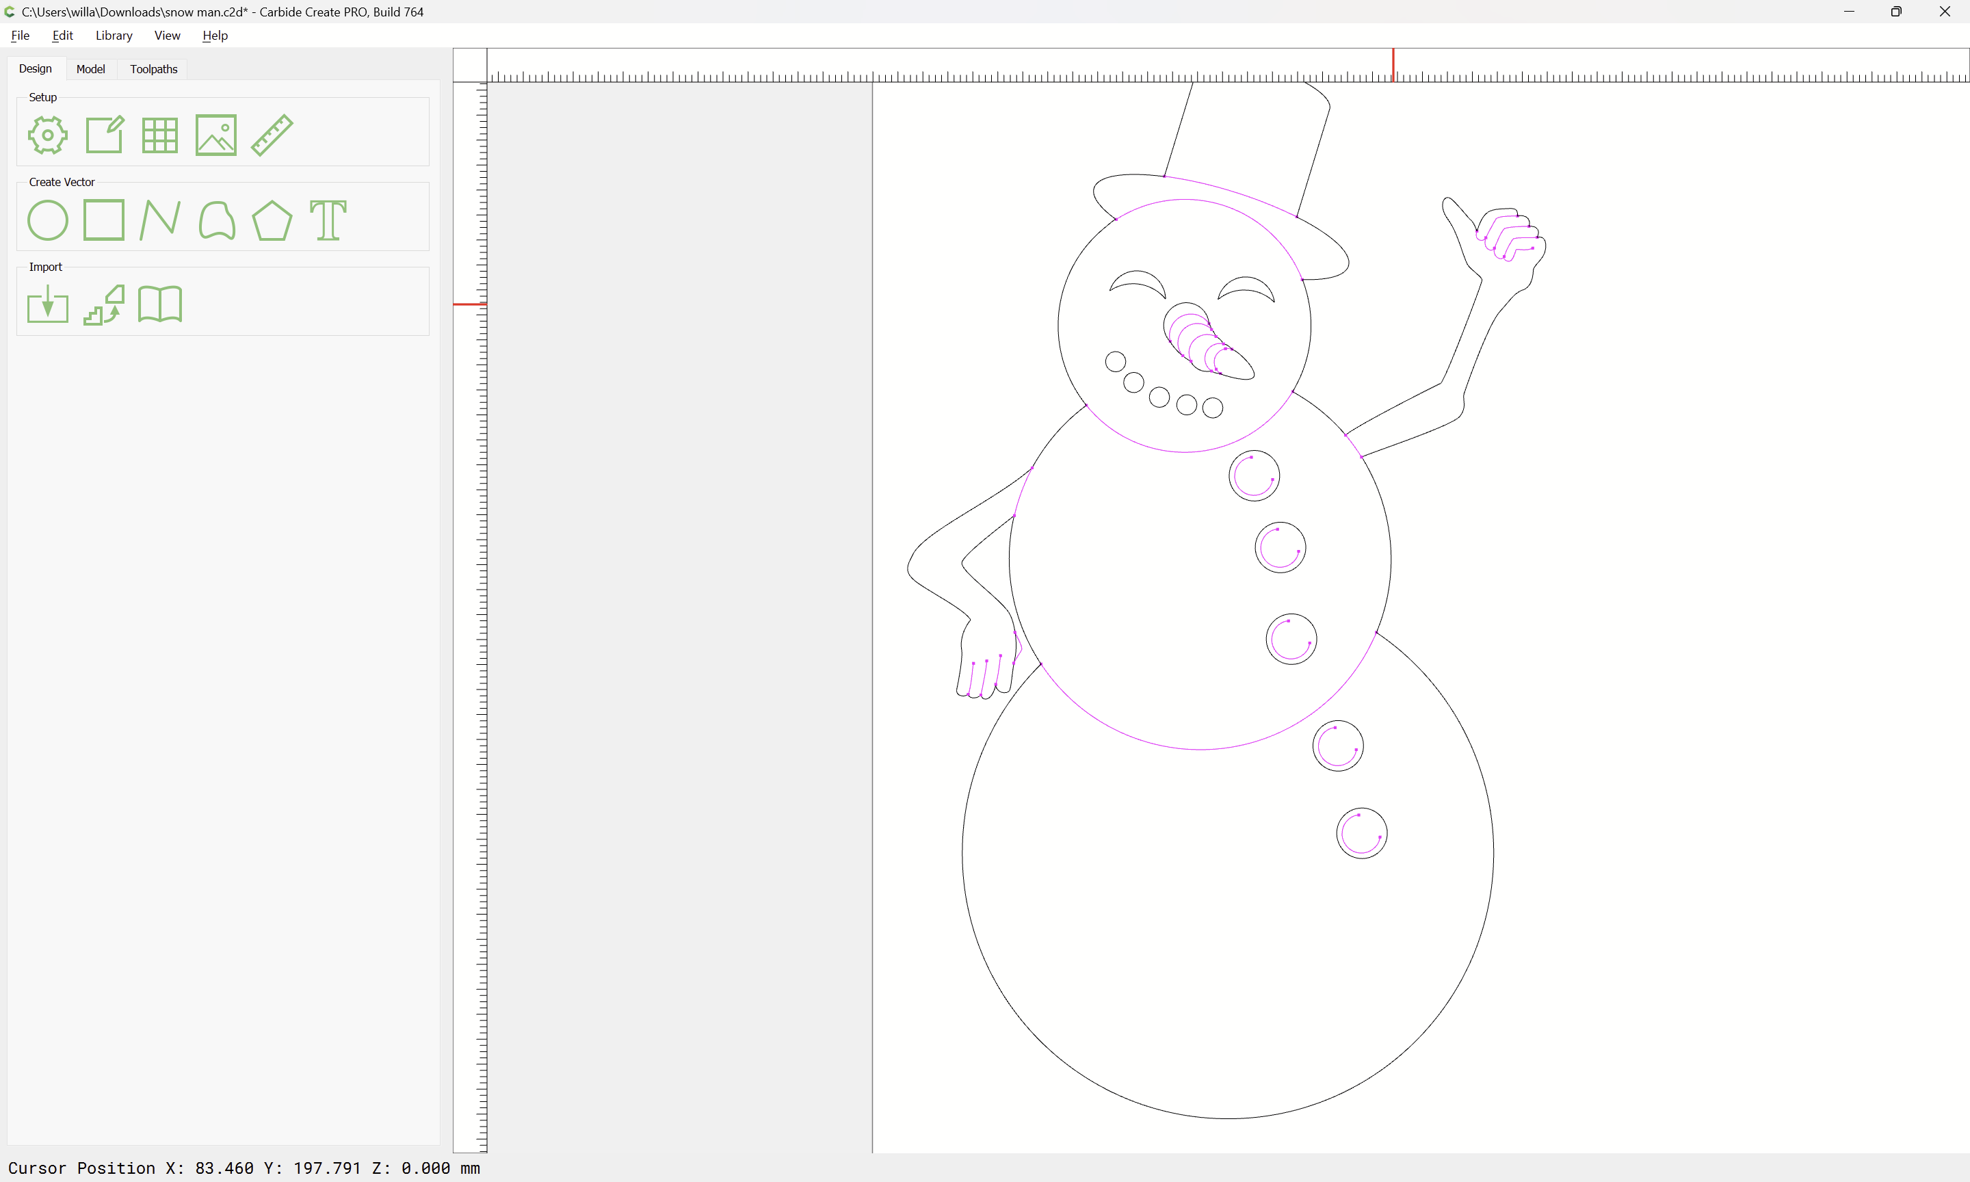This screenshot has width=1970, height=1182.
Task: Open the Help menu
Action: pyautogui.click(x=215, y=36)
